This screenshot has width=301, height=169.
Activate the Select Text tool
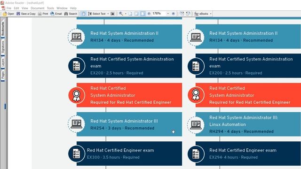tap(97, 14)
